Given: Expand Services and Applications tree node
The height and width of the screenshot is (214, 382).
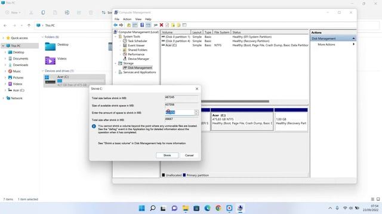Looking at the screenshot, I should tap(116, 73).
